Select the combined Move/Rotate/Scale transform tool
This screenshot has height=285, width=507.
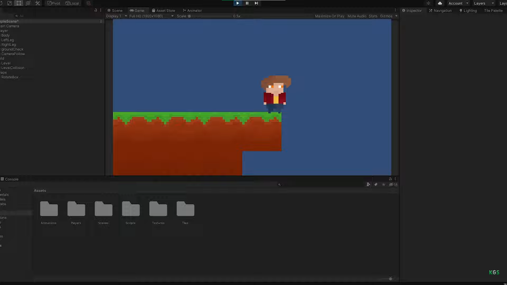tap(27, 3)
